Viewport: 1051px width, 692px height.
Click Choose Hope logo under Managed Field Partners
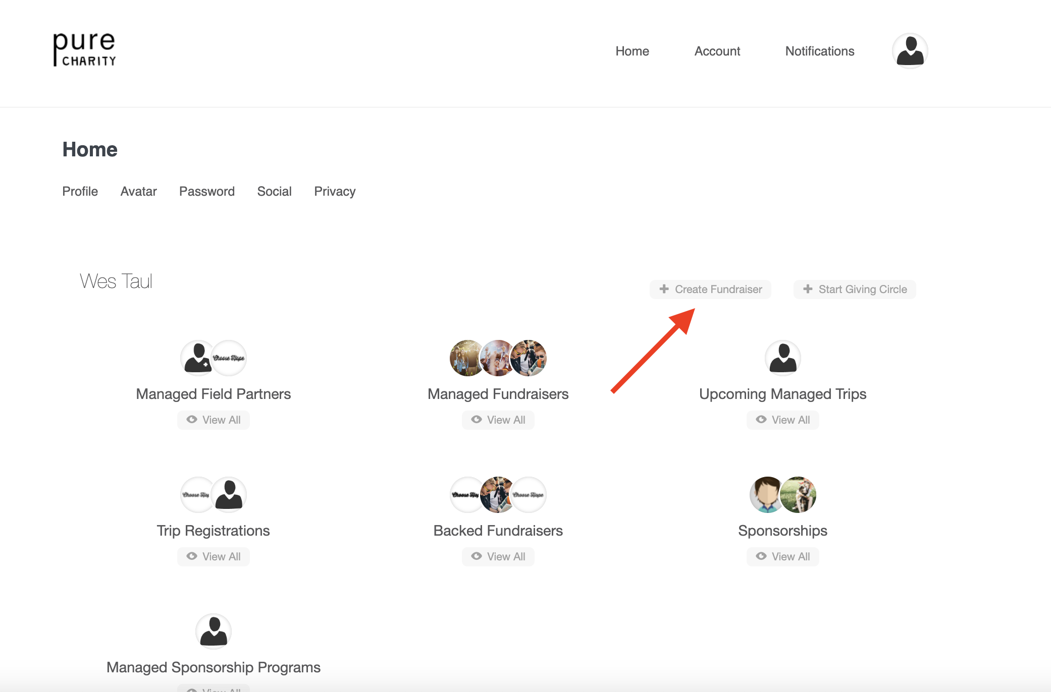pyautogui.click(x=229, y=358)
